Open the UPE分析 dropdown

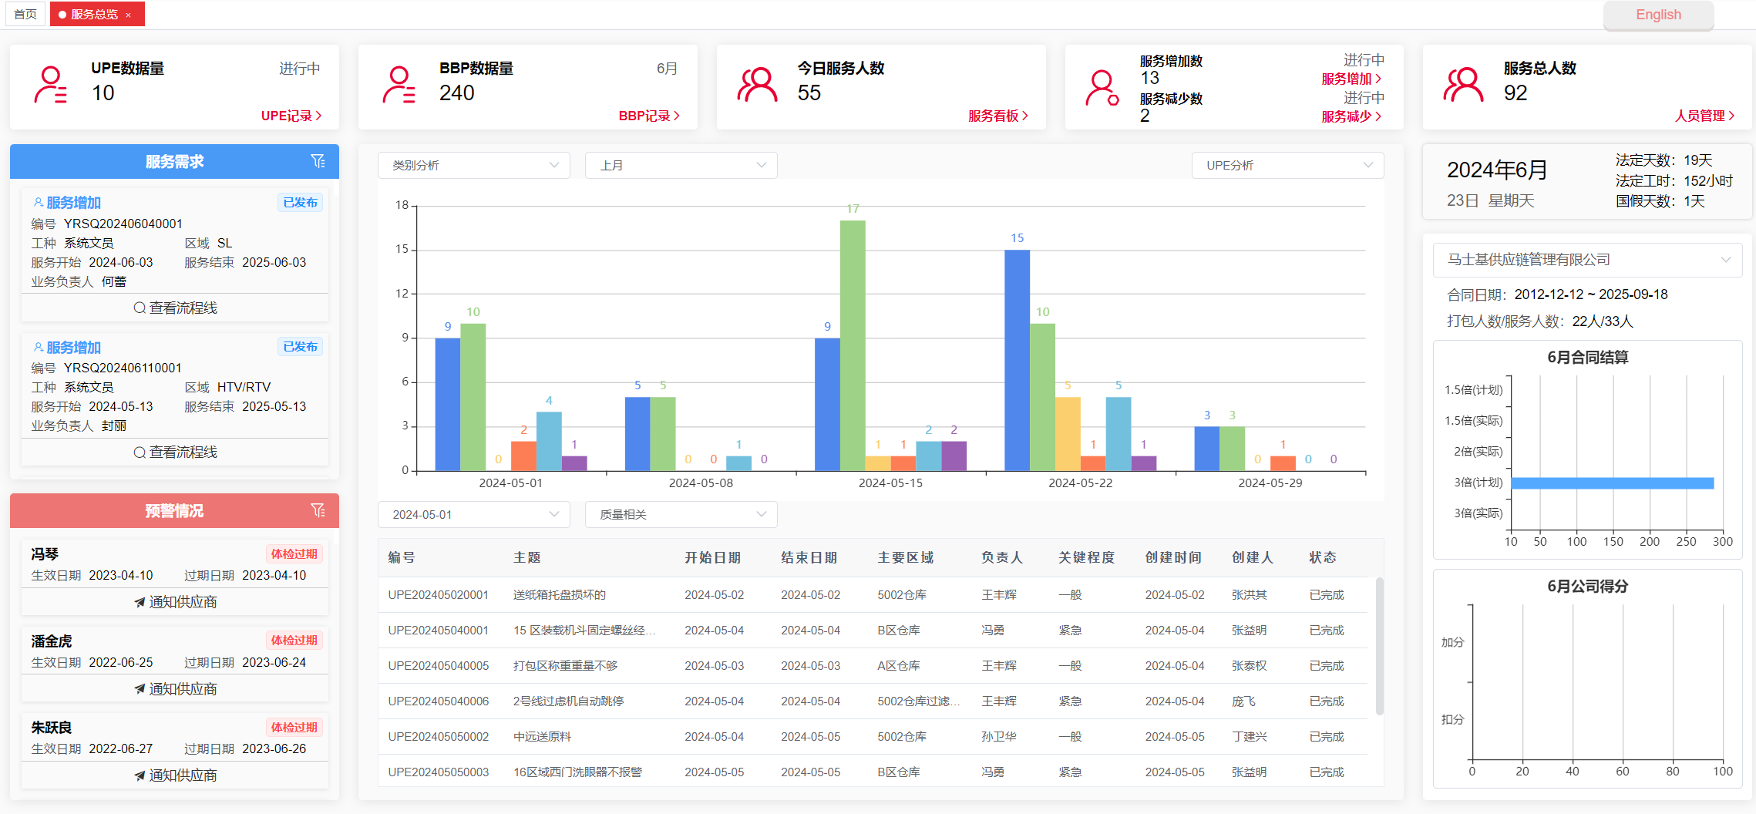[x=1287, y=166]
